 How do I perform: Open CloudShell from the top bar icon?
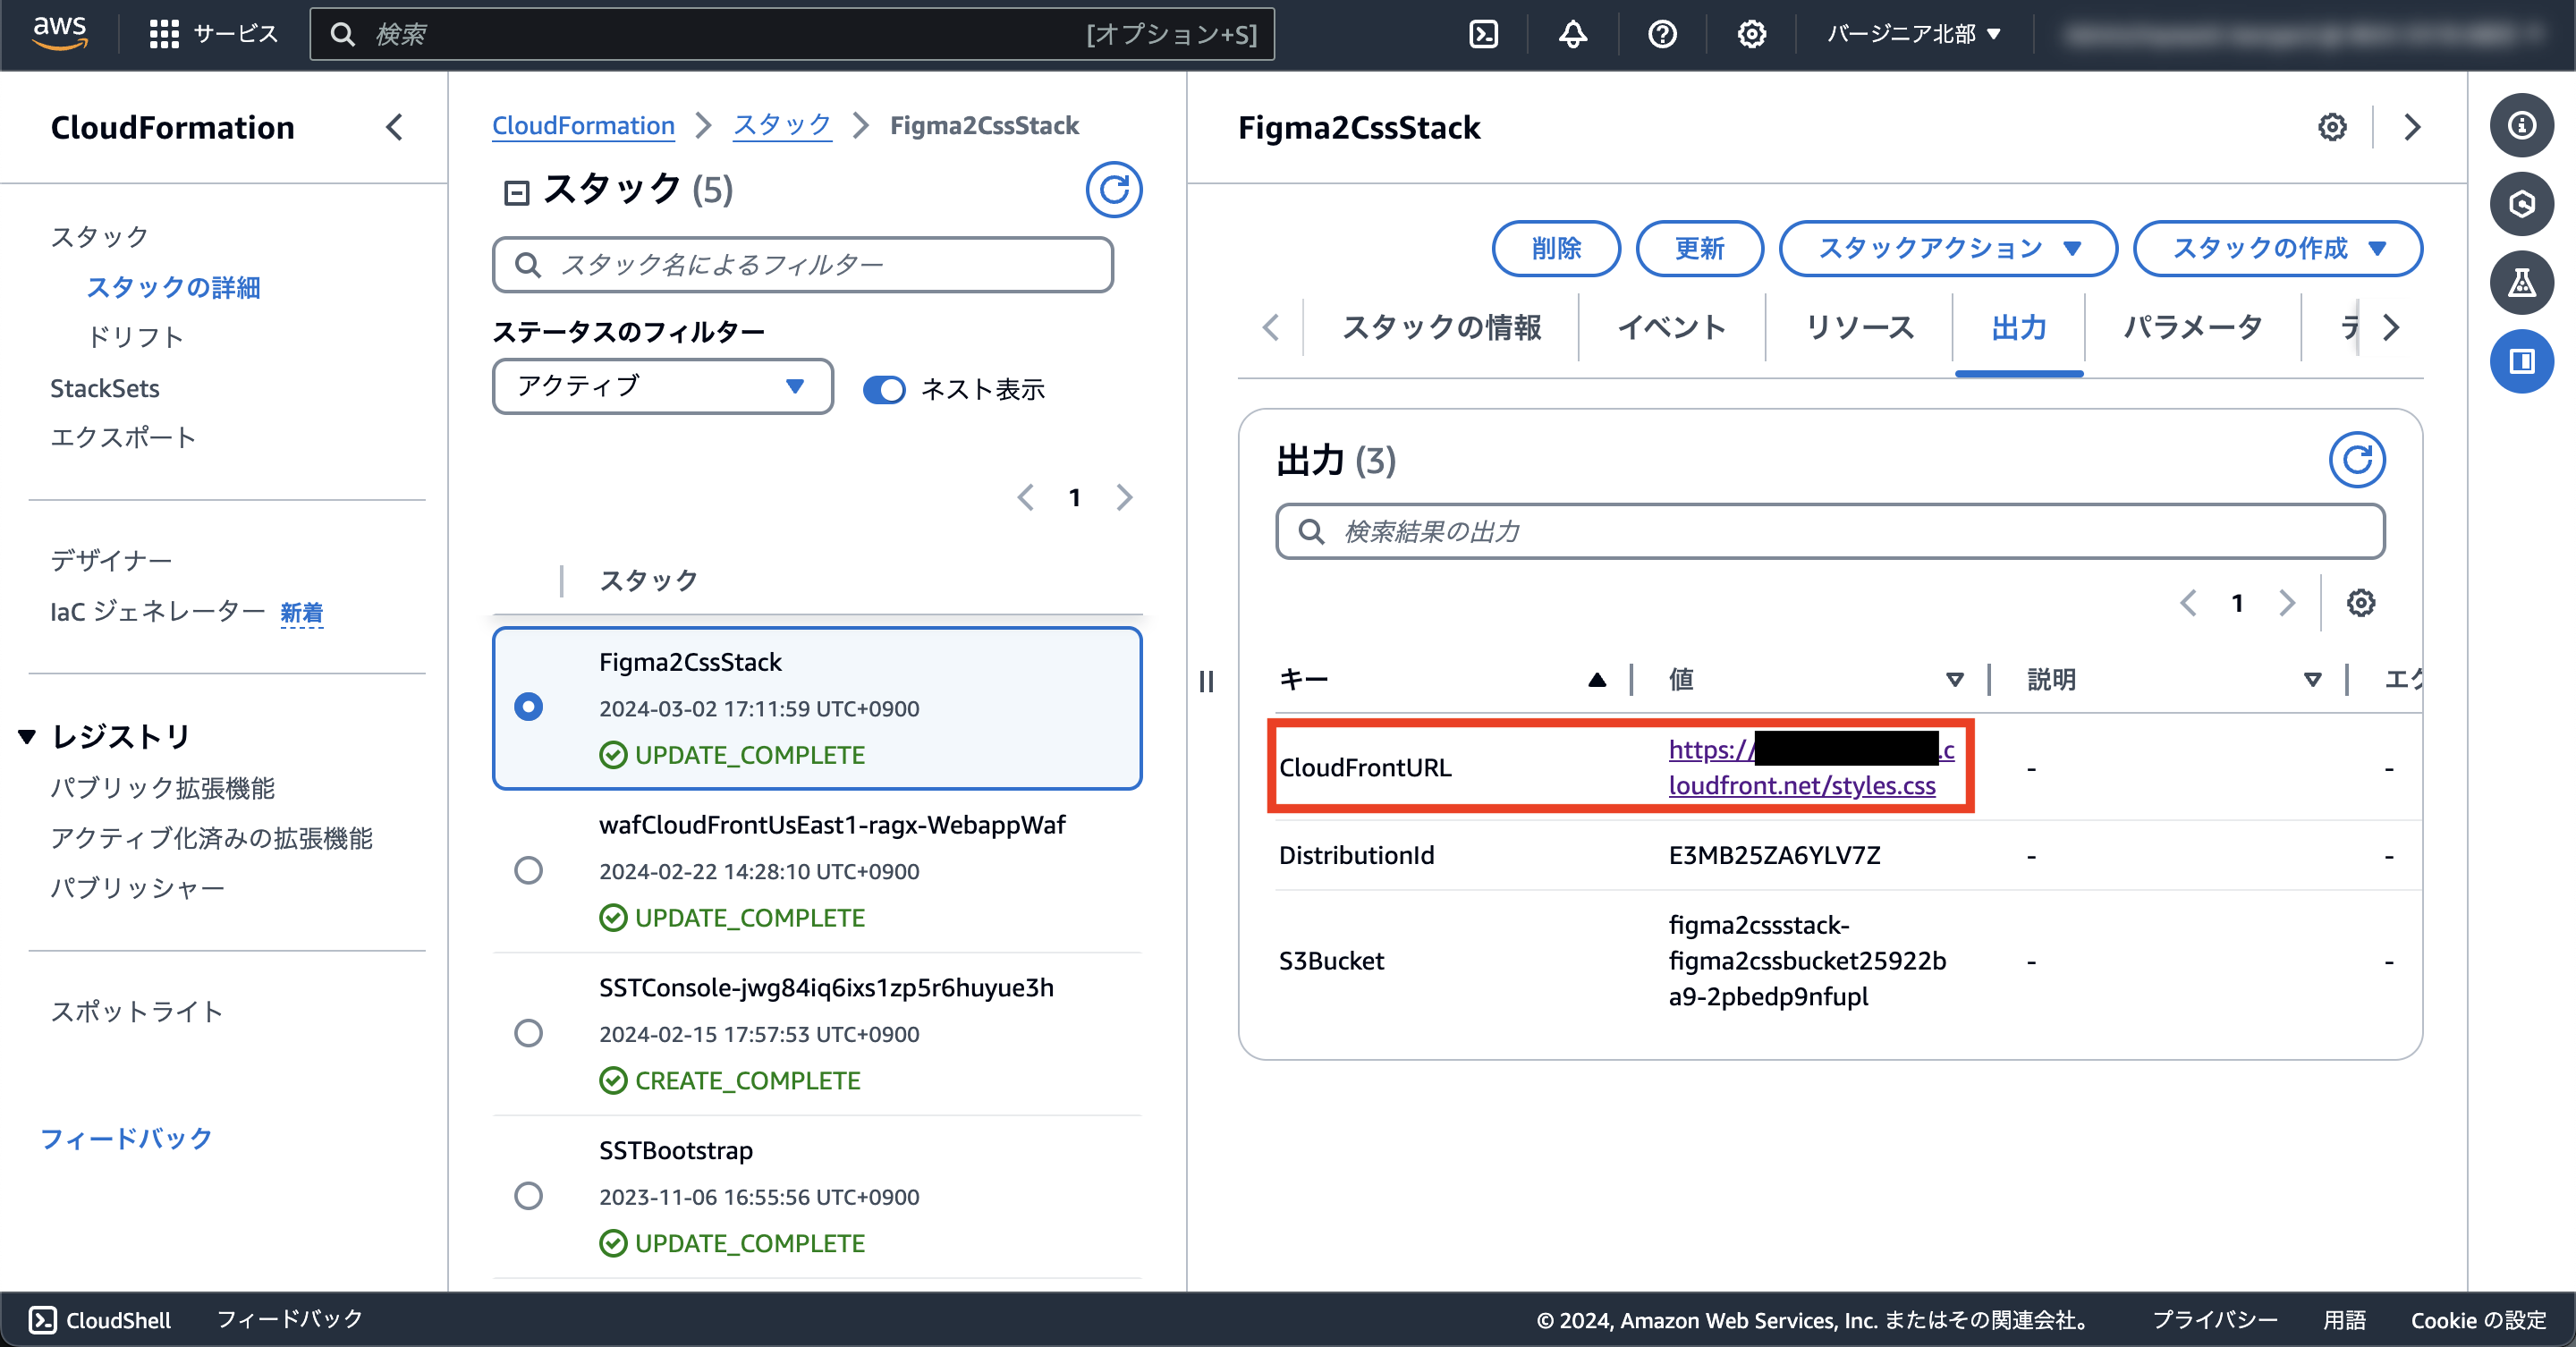(1483, 34)
